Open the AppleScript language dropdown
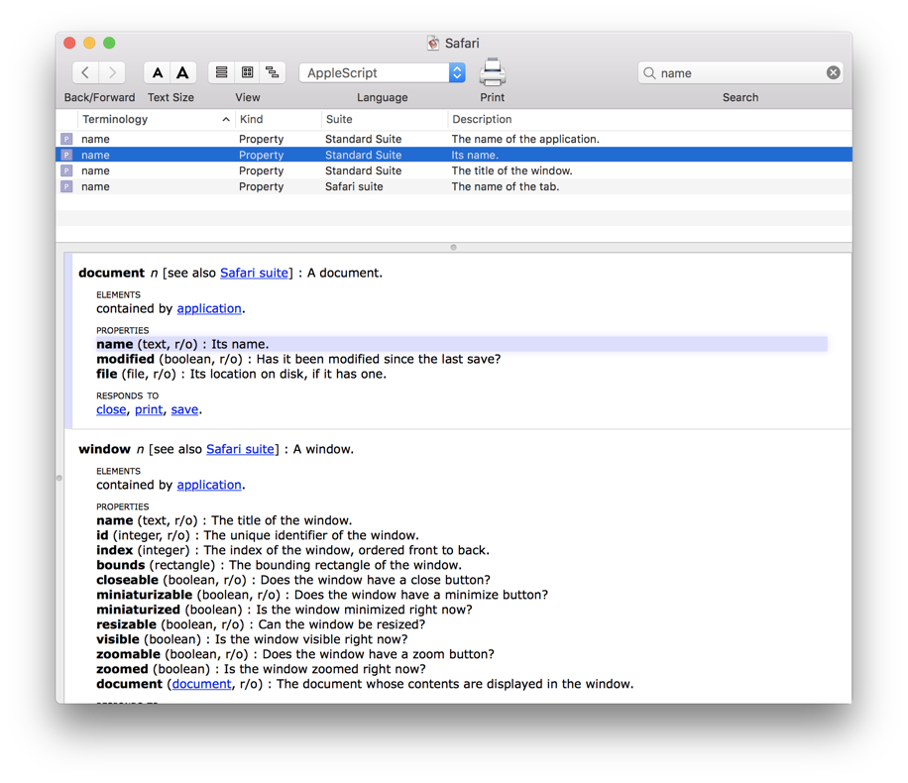908x783 pixels. (x=382, y=72)
